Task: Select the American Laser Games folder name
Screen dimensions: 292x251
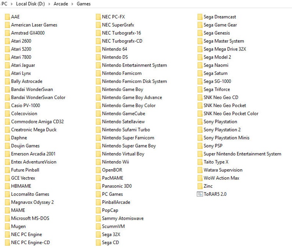Action: click(x=34, y=25)
